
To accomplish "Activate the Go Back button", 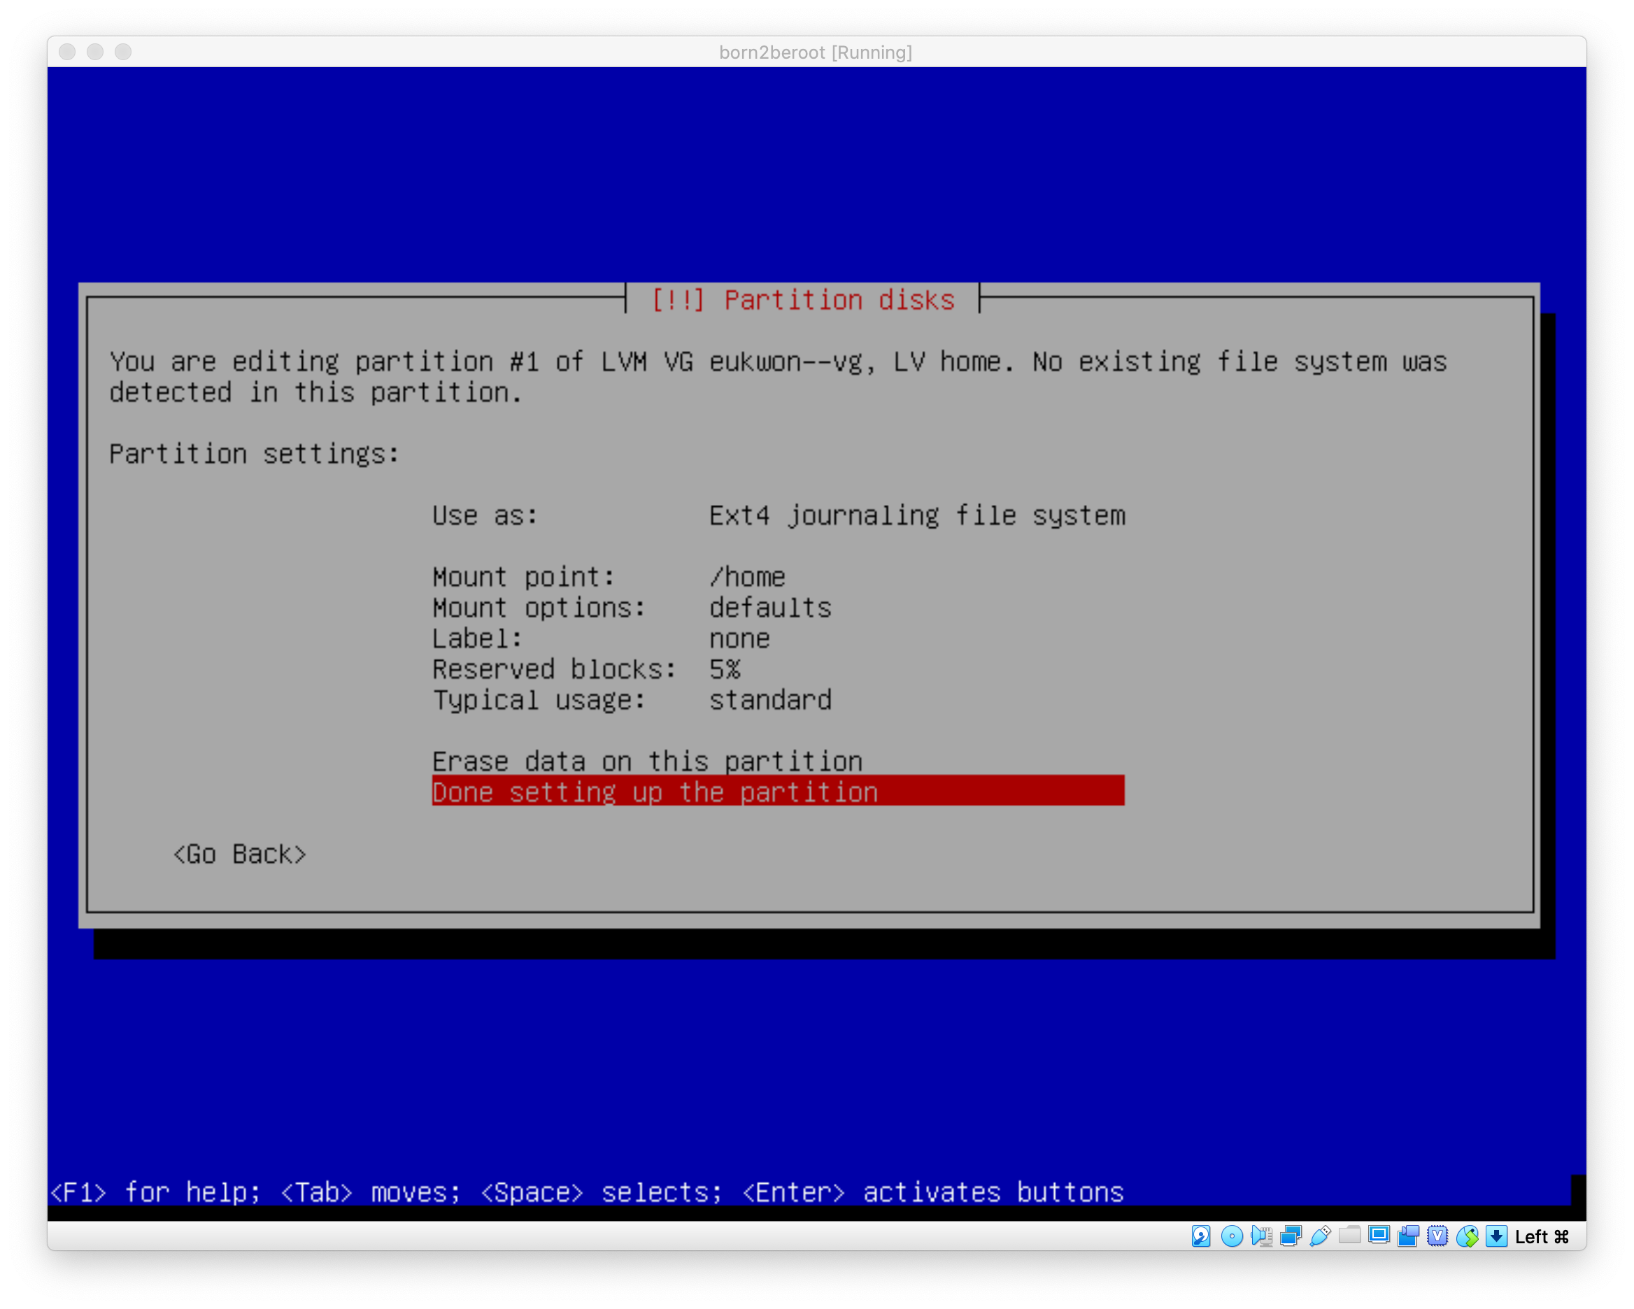I will click(x=239, y=854).
